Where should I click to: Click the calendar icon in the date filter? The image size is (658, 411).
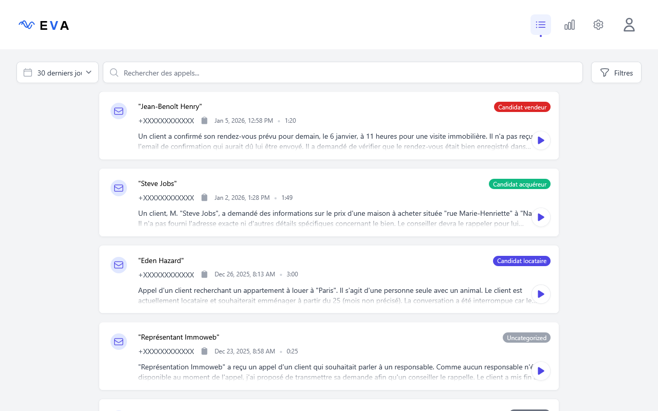(x=28, y=72)
